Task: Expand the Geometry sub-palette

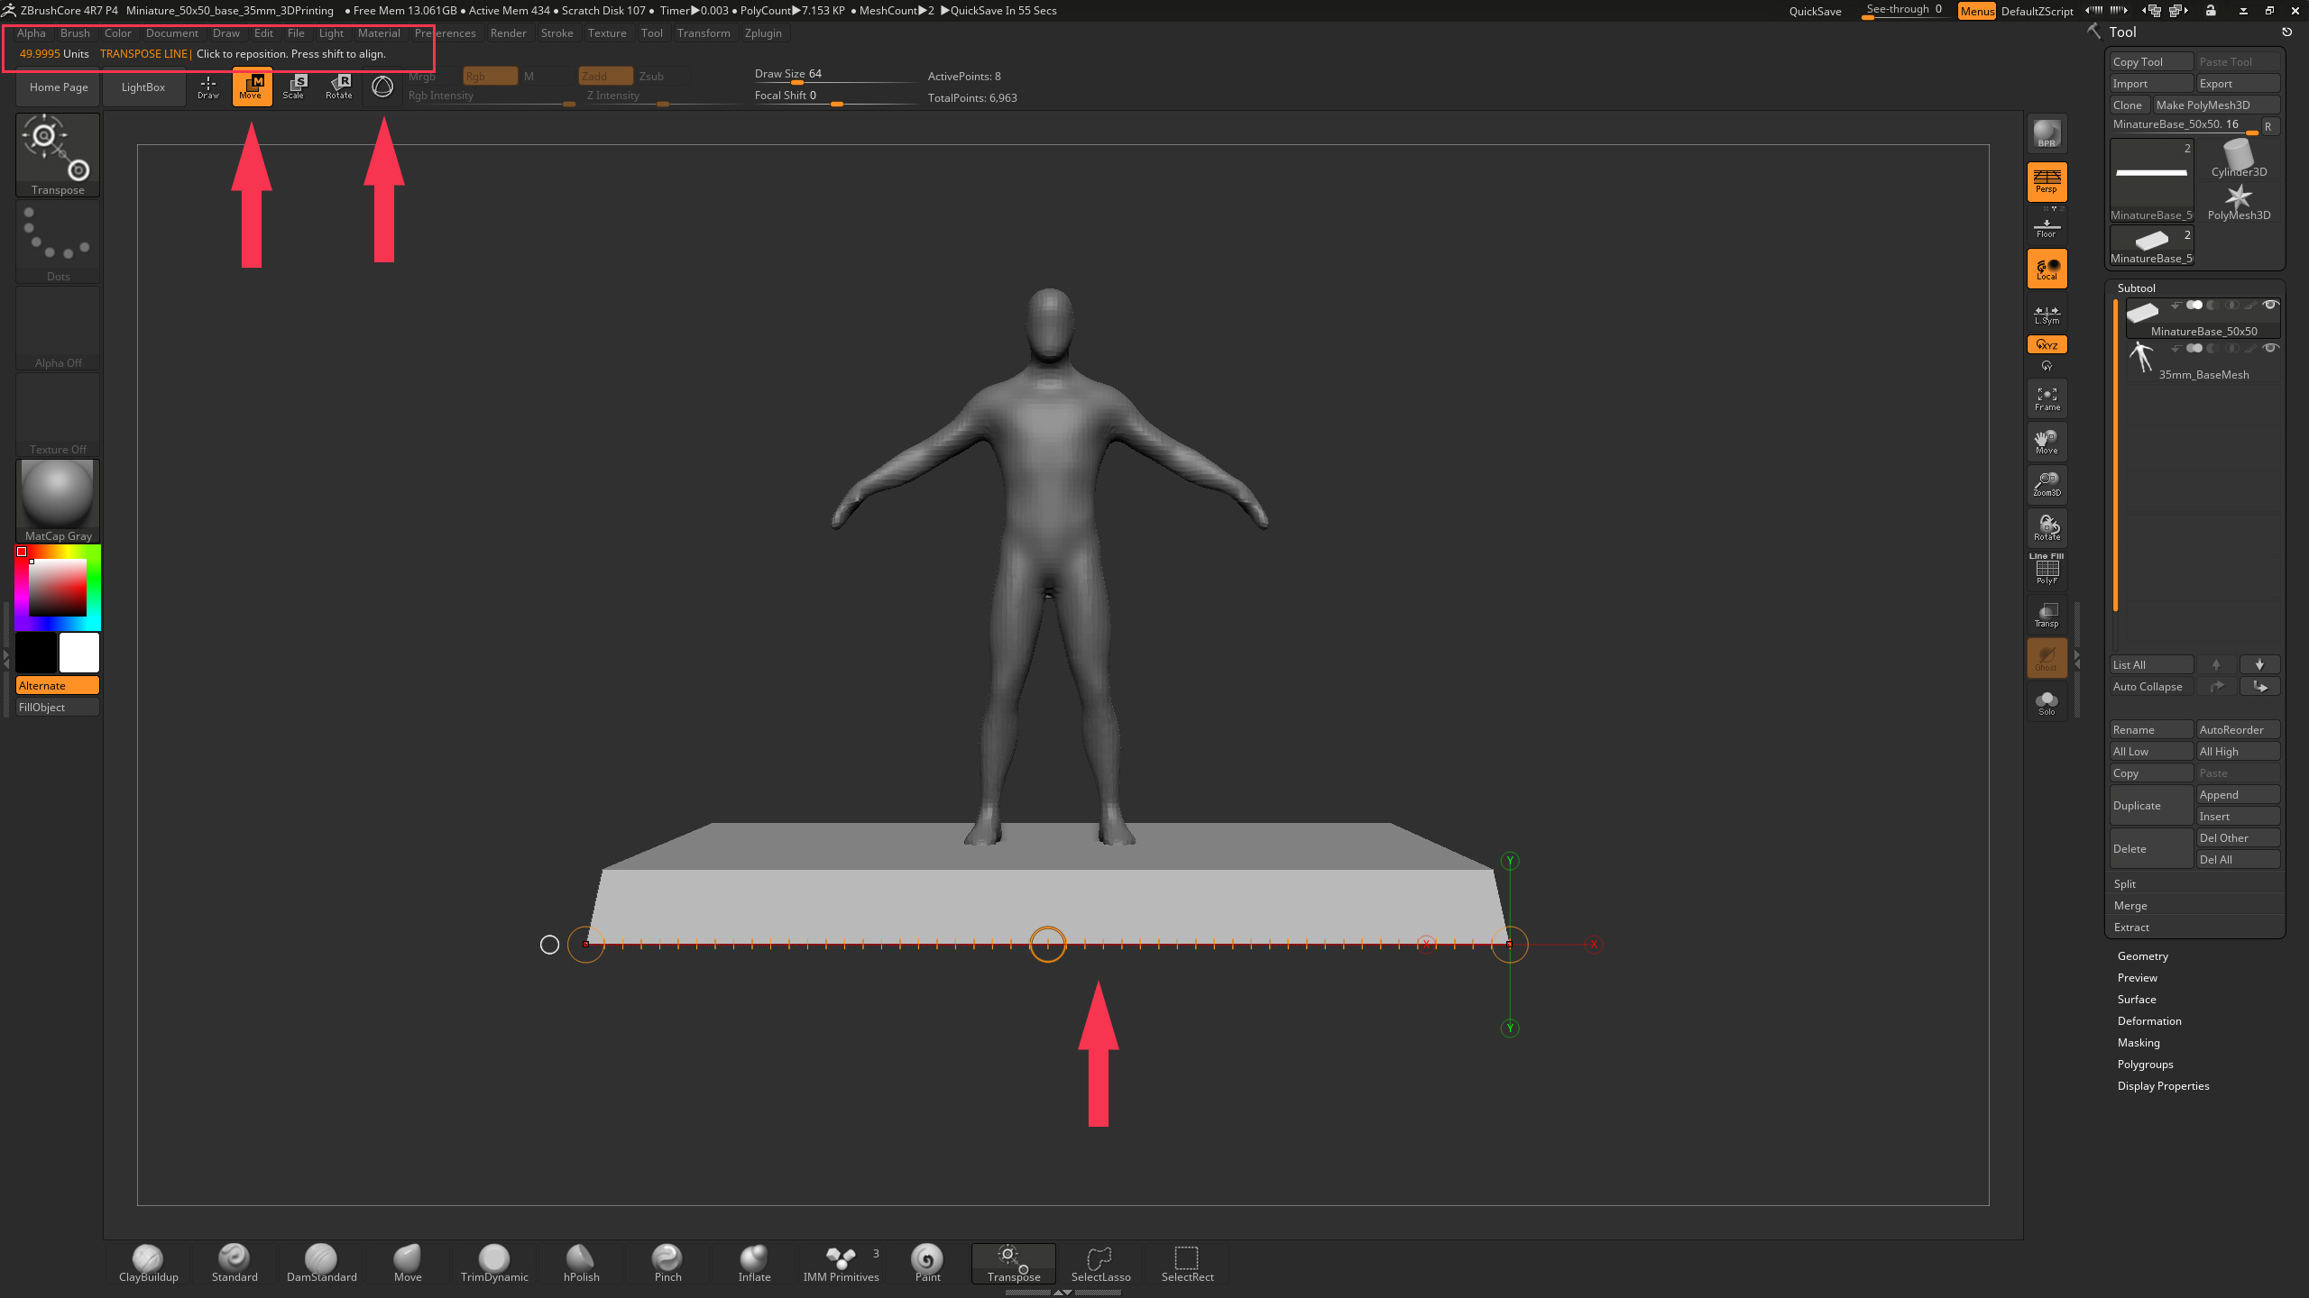Action: 2142,956
